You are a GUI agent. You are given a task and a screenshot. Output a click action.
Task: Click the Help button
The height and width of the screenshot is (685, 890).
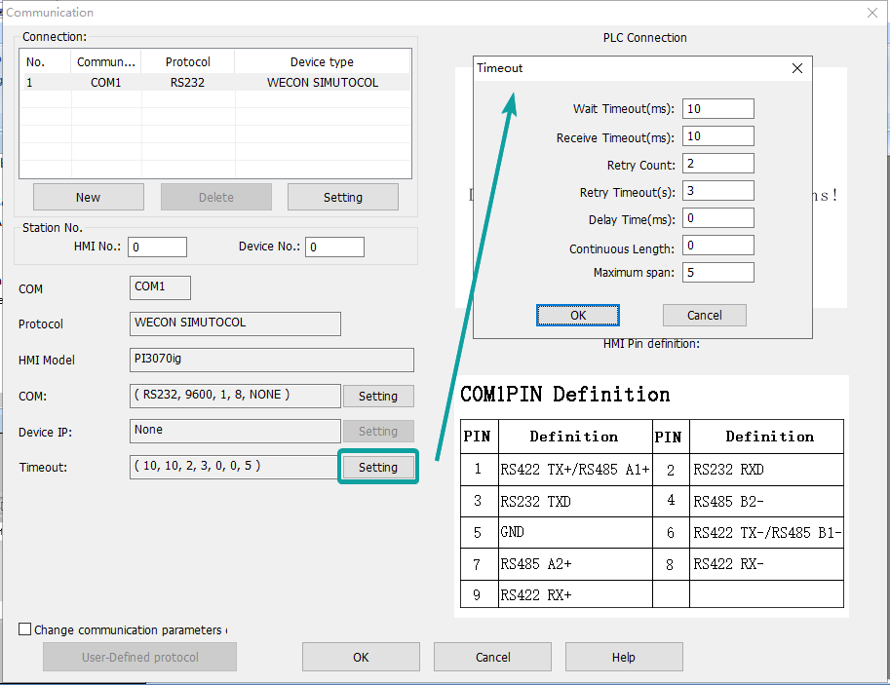(624, 656)
